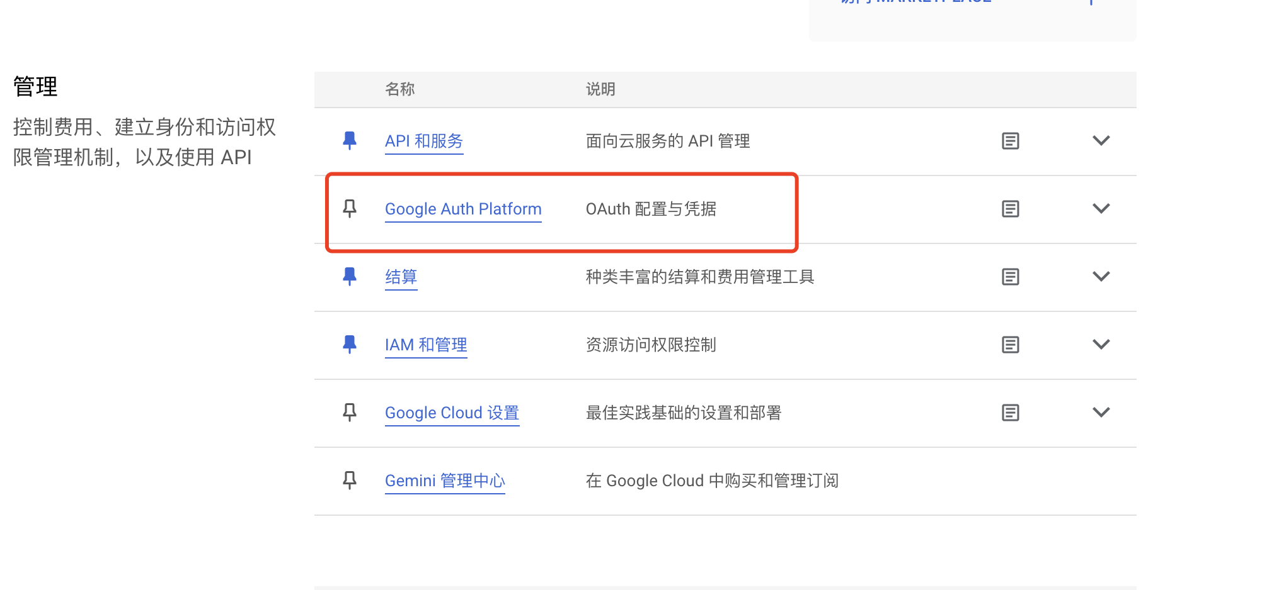The height and width of the screenshot is (590, 1279).
Task: Expand IAM 和管理 row chevron
Action: pyautogui.click(x=1101, y=345)
